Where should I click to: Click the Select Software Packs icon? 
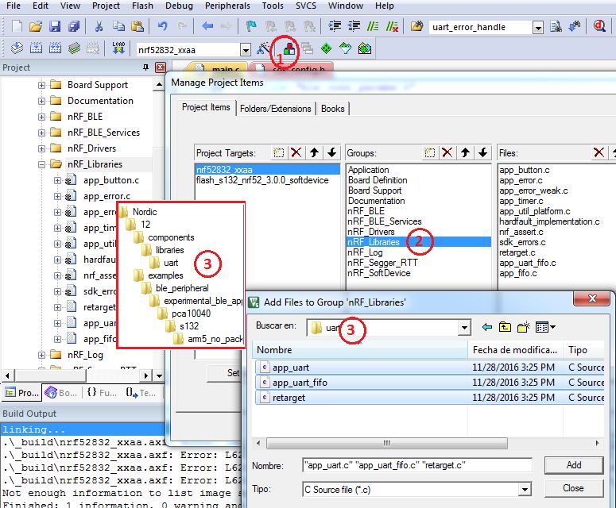(x=345, y=48)
